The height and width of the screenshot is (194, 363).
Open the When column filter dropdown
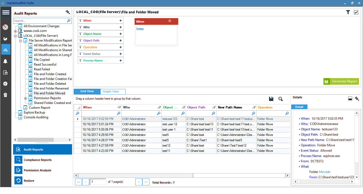[119, 107]
